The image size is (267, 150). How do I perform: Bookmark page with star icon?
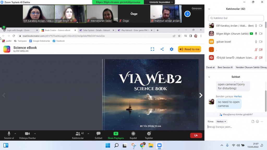tap(179, 36)
